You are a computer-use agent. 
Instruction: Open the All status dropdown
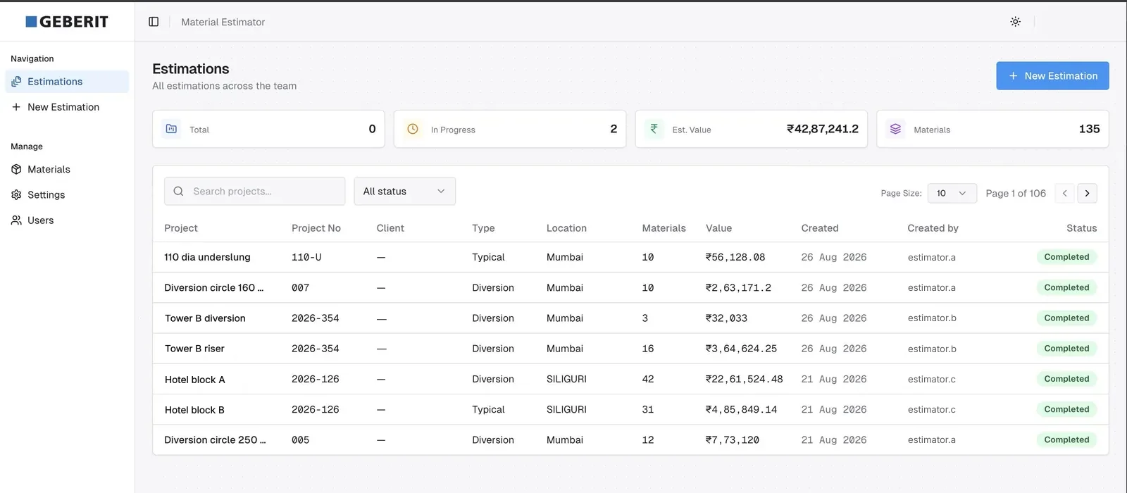[x=404, y=191]
